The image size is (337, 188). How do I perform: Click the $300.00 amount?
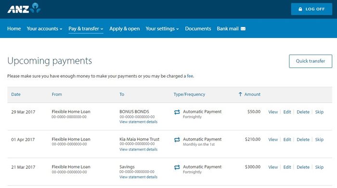[253, 167]
